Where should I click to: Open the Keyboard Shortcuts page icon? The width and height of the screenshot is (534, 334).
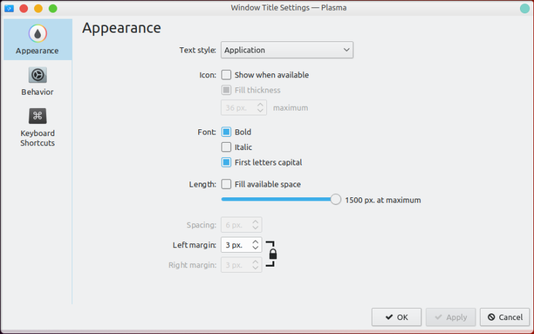(x=37, y=116)
